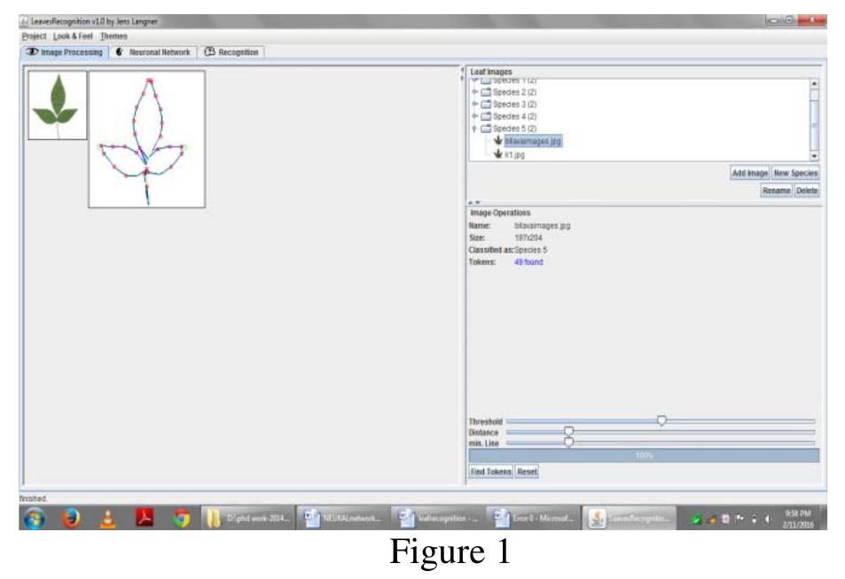The height and width of the screenshot is (579, 845).
Task: Click the 100% progress bar
Action: tap(644, 456)
